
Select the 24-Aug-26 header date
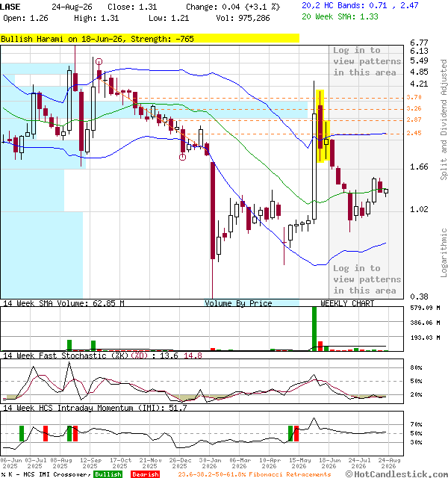(x=72, y=7)
